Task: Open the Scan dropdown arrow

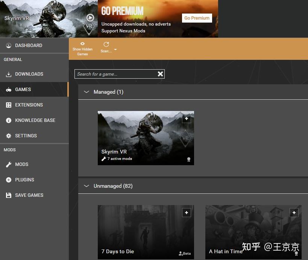Action: pyautogui.click(x=115, y=50)
